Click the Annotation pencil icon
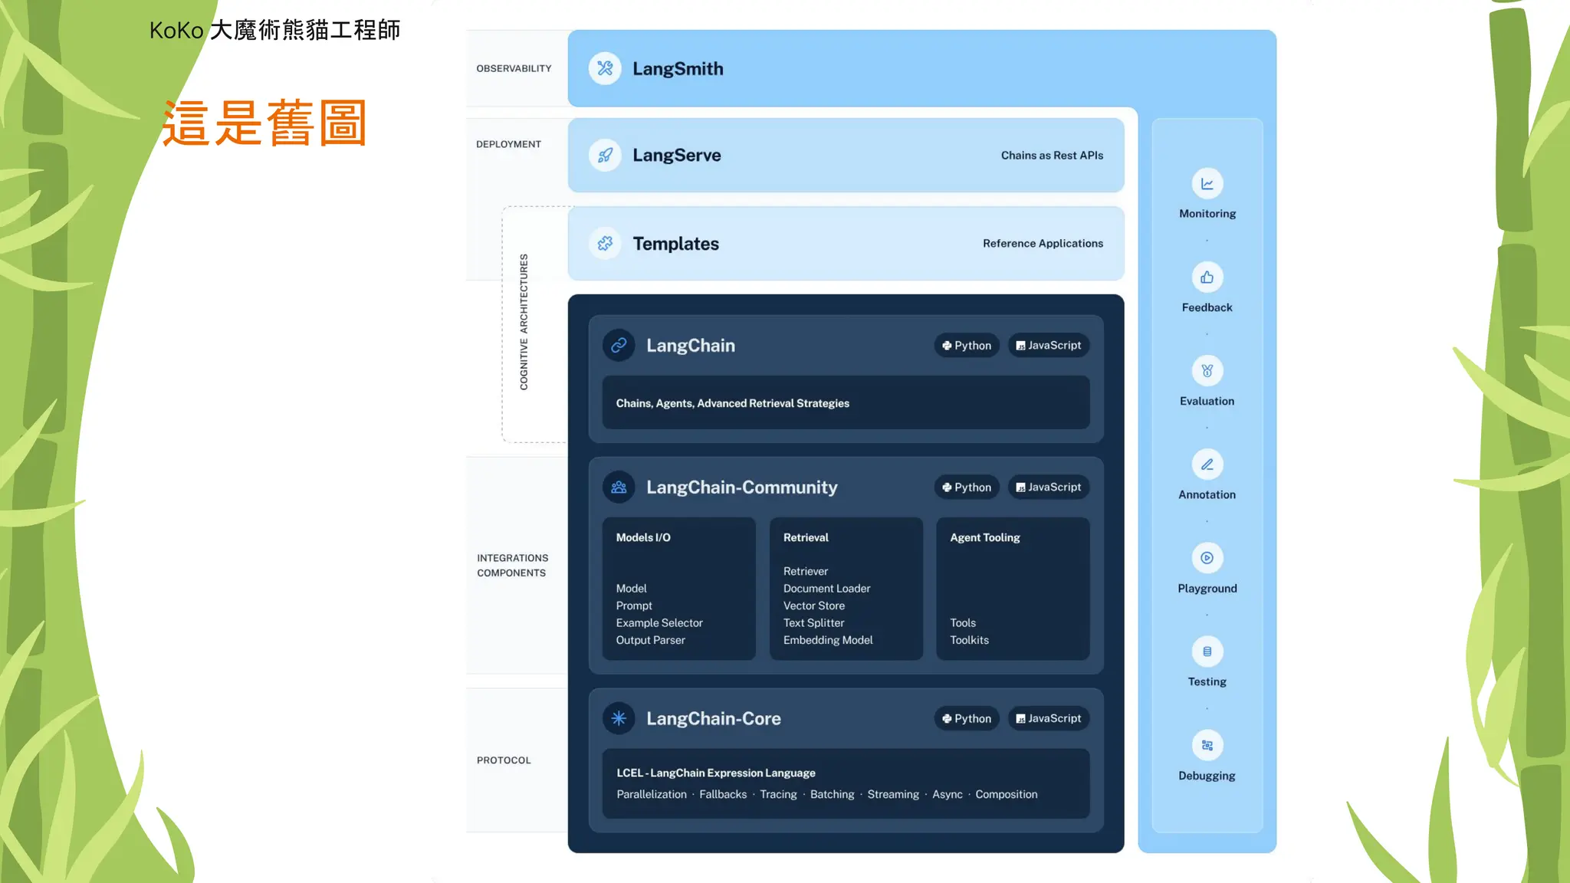This screenshot has width=1570, height=883. pyautogui.click(x=1207, y=464)
